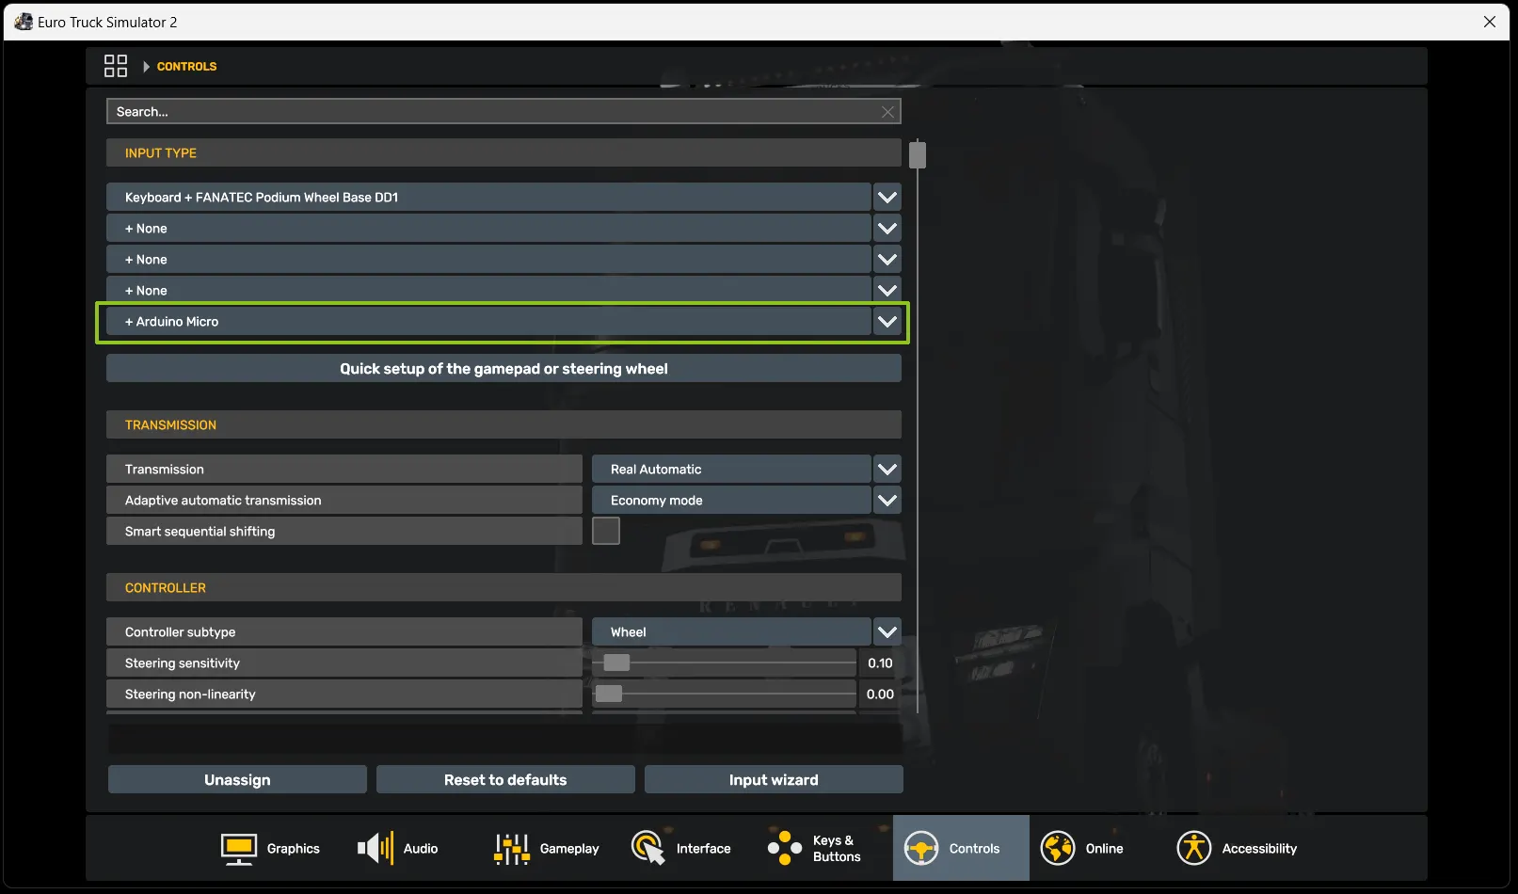
Task: Click the Controls steering wheel icon
Action: pos(921,849)
